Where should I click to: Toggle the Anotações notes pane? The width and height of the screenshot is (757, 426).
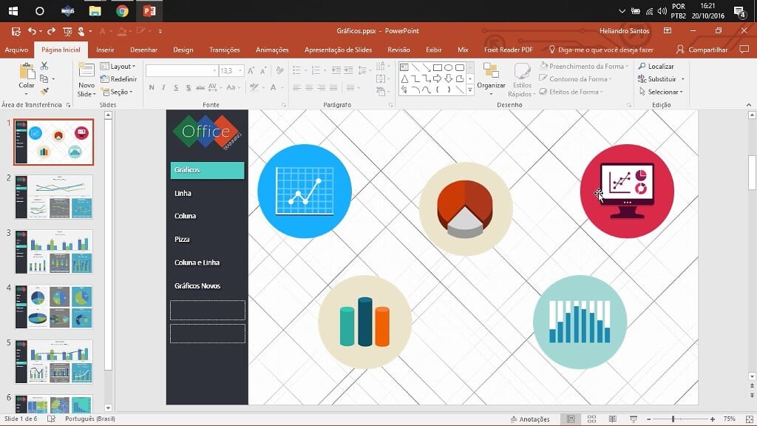pyautogui.click(x=529, y=419)
